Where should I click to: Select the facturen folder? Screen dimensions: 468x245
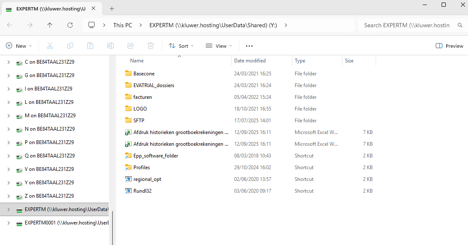pyautogui.click(x=143, y=97)
